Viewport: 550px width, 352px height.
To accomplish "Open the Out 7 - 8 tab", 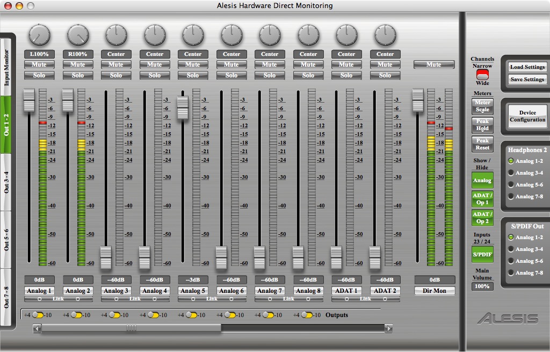I will click(x=6, y=297).
